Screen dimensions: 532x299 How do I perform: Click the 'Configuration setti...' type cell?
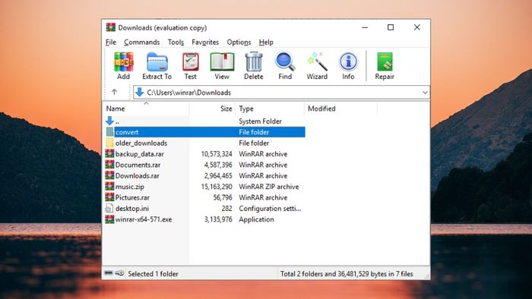(x=270, y=208)
